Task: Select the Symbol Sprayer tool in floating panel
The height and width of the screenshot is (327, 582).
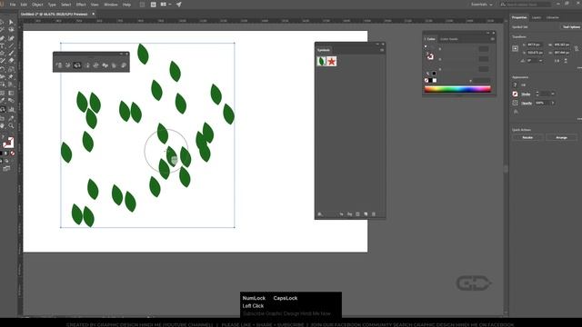Action: [x=59, y=65]
